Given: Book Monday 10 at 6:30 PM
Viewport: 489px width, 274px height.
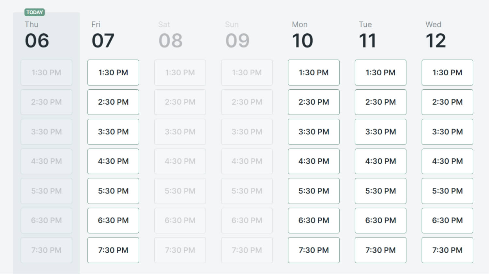Looking at the screenshot, I should click(x=314, y=221).
